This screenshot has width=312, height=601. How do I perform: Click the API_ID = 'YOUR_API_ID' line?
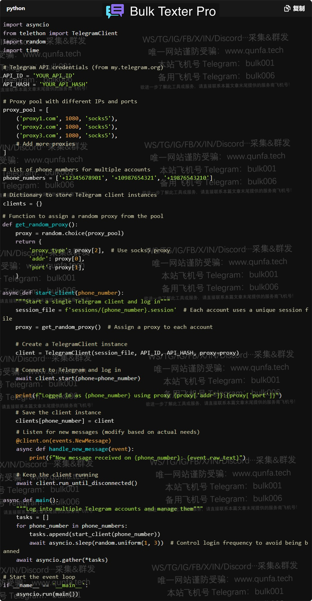[39, 76]
